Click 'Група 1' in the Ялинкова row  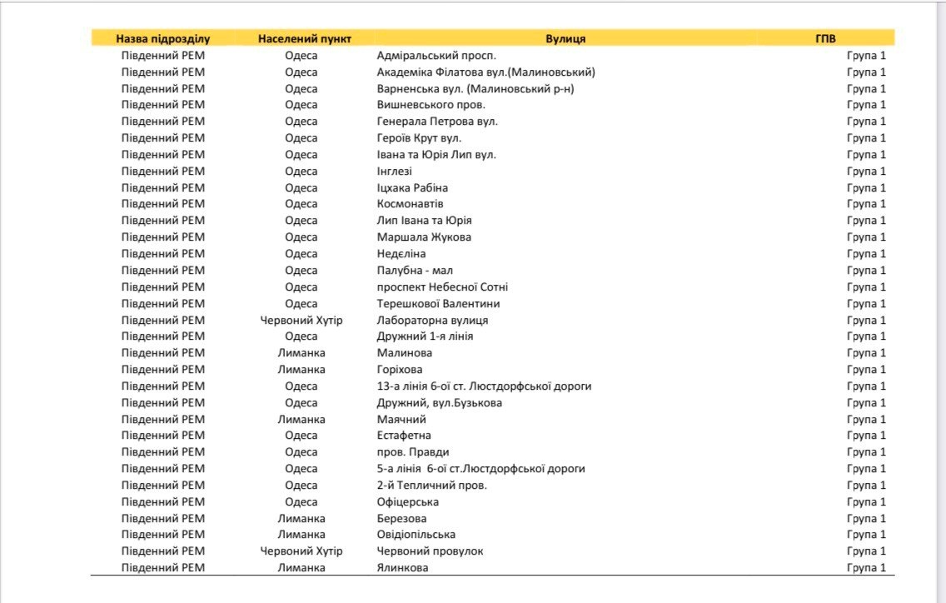[x=866, y=567]
